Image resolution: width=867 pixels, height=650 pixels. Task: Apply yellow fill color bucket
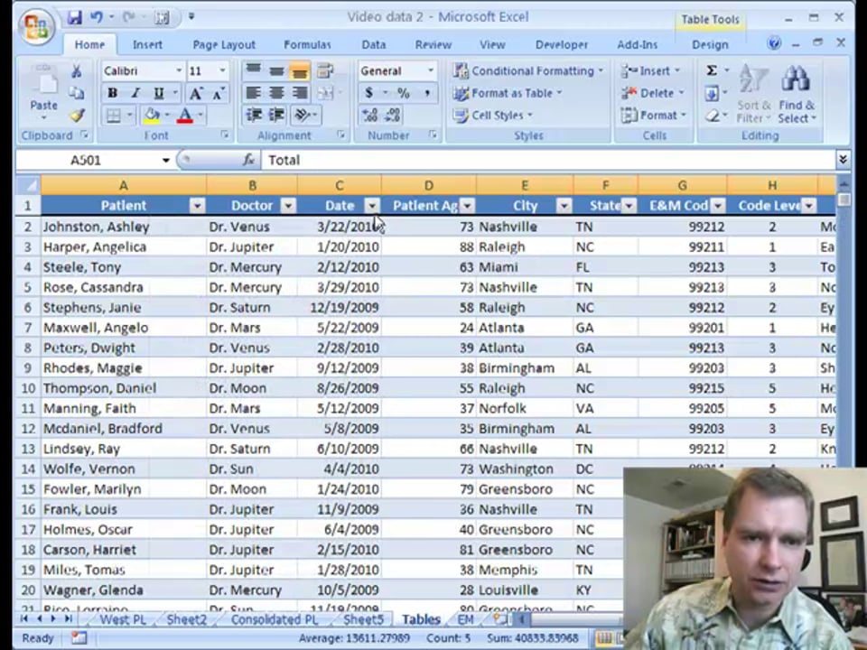tap(151, 115)
